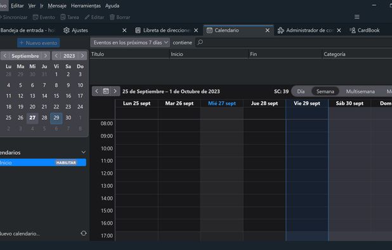This screenshot has width=392, height=250.
Task: Select day 22 in mini calendar
Action: 56,107
